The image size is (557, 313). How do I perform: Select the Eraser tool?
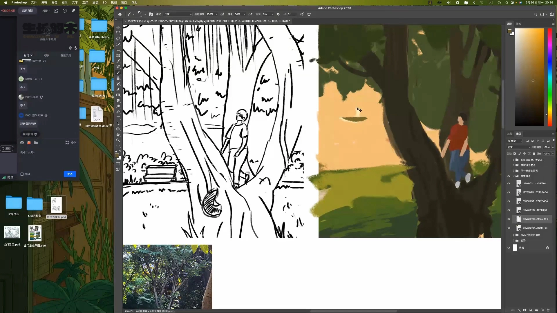[118, 90]
